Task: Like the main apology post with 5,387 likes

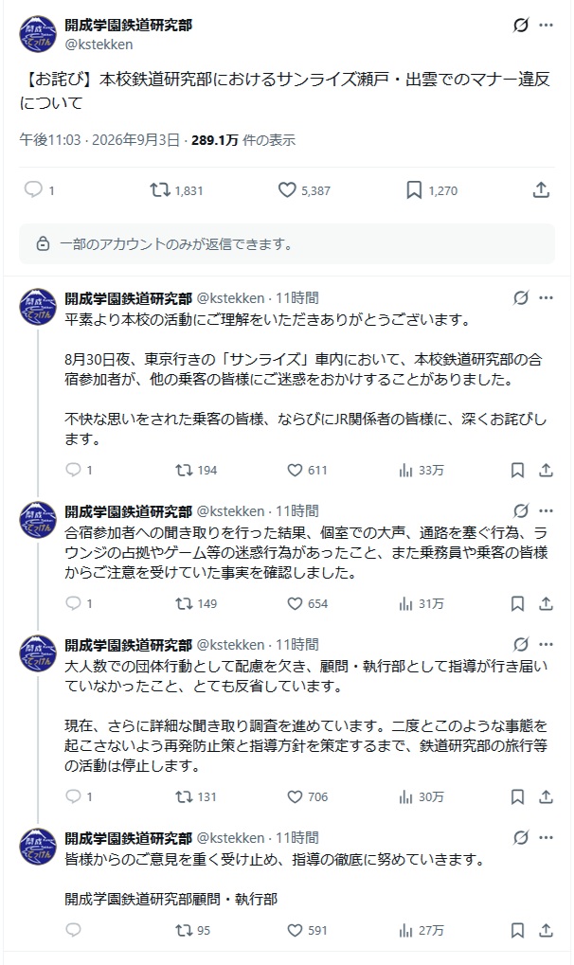Action: point(287,190)
